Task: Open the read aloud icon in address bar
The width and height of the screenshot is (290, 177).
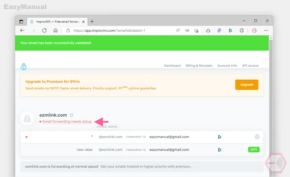Action: click(178, 30)
